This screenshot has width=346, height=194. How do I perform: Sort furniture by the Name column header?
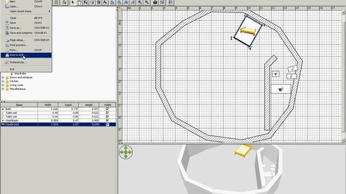(x=19, y=105)
